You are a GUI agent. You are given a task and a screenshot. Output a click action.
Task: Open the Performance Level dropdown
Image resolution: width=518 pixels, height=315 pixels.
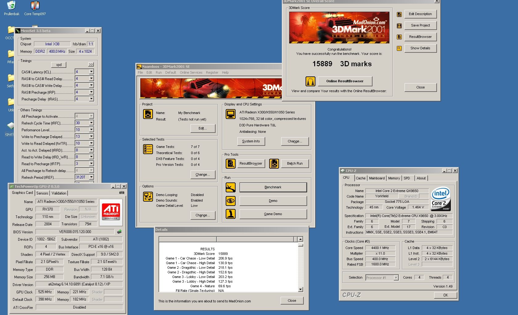point(91,130)
